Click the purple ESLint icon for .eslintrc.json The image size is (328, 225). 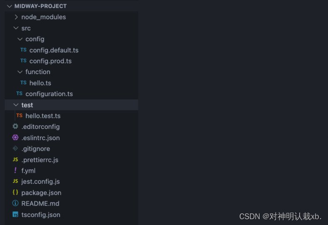[15, 138]
